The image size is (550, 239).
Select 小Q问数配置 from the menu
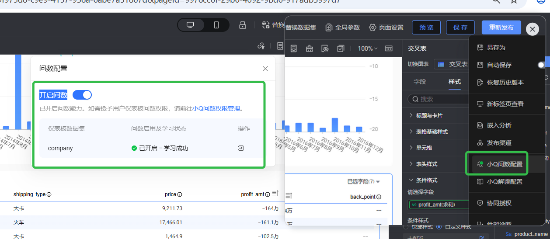pyautogui.click(x=504, y=164)
